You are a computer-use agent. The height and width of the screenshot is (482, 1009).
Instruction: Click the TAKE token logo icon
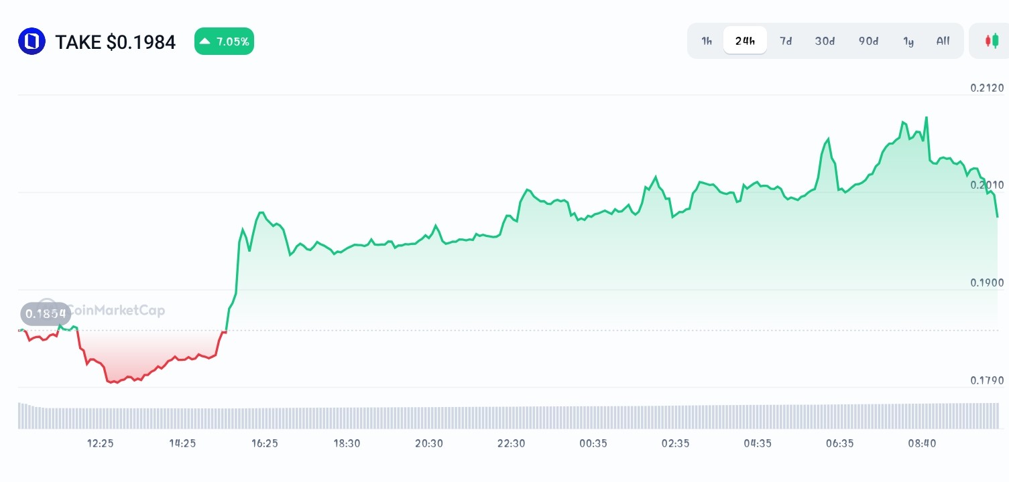point(32,41)
